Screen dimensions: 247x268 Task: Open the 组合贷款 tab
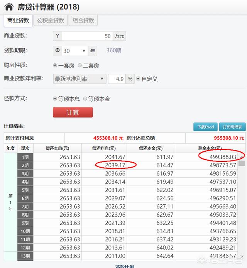[x=83, y=20]
